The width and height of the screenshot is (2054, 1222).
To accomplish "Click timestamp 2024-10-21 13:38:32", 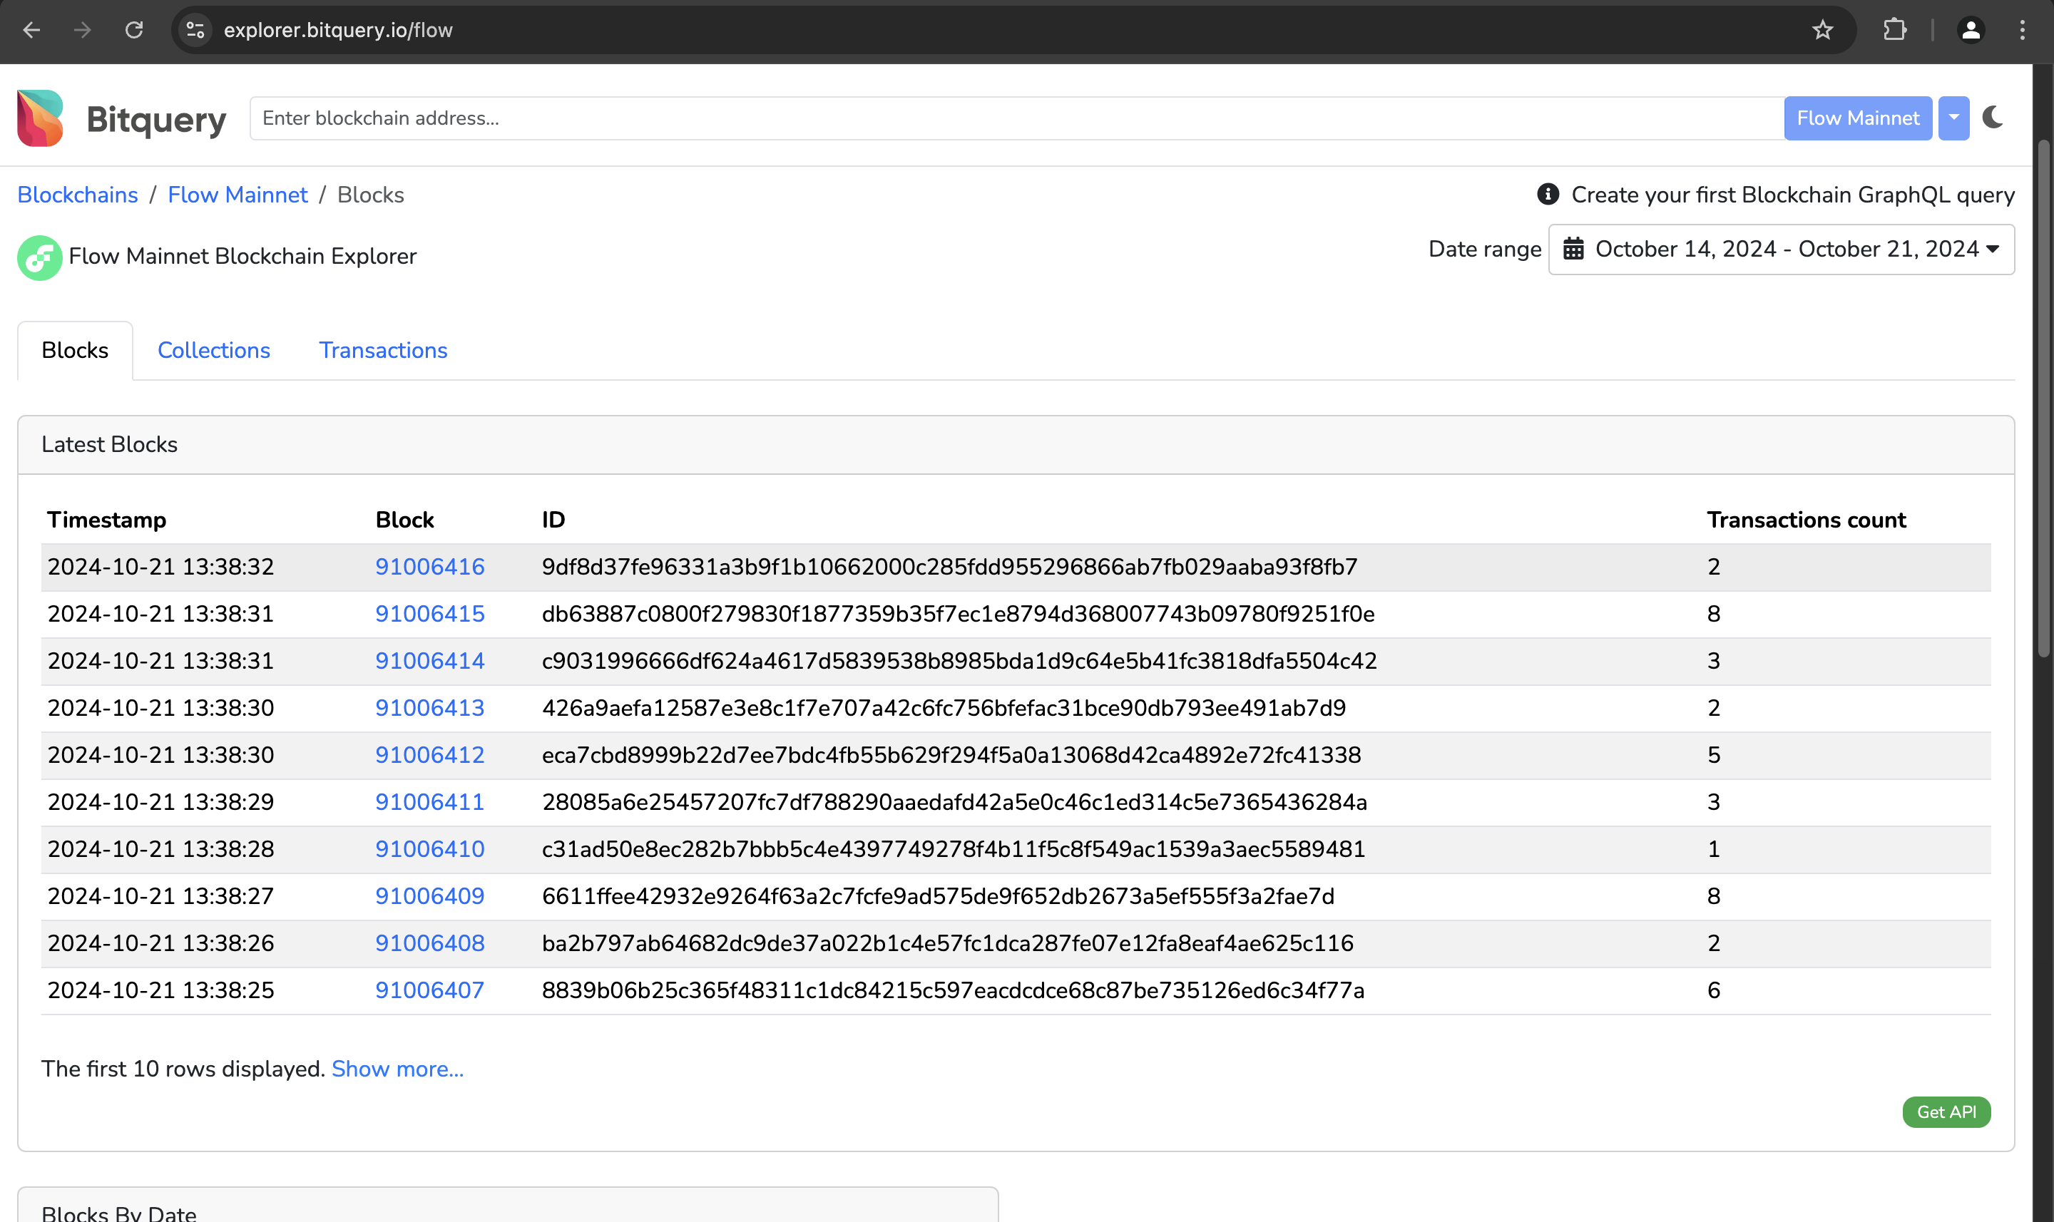I will [160, 568].
